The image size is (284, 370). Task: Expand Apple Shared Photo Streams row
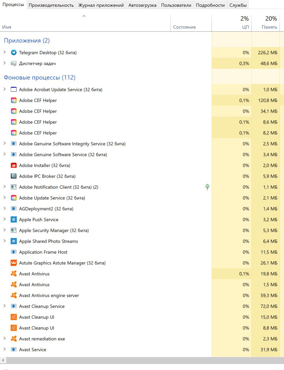click(4, 241)
